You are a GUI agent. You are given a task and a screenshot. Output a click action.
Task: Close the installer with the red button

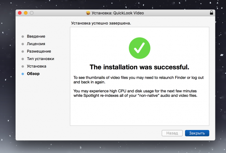(x=19, y=13)
